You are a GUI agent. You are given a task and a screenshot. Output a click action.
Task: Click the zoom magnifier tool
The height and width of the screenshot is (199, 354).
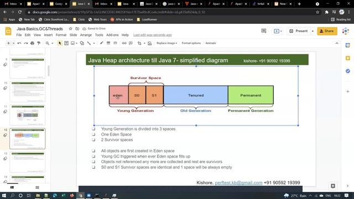click(48, 43)
